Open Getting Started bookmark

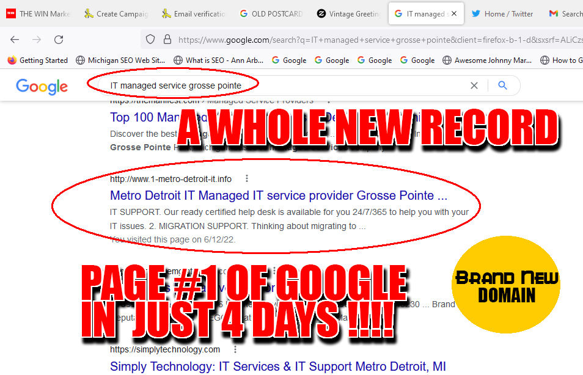[x=37, y=60]
